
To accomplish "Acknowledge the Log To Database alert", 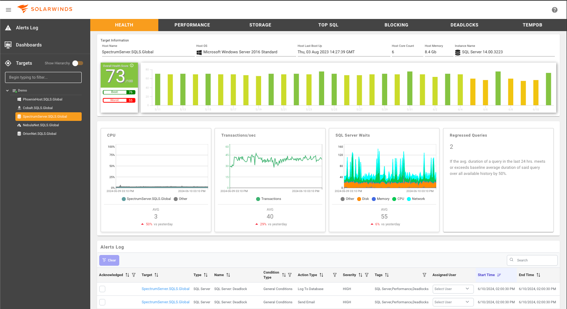I will [x=102, y=289].
